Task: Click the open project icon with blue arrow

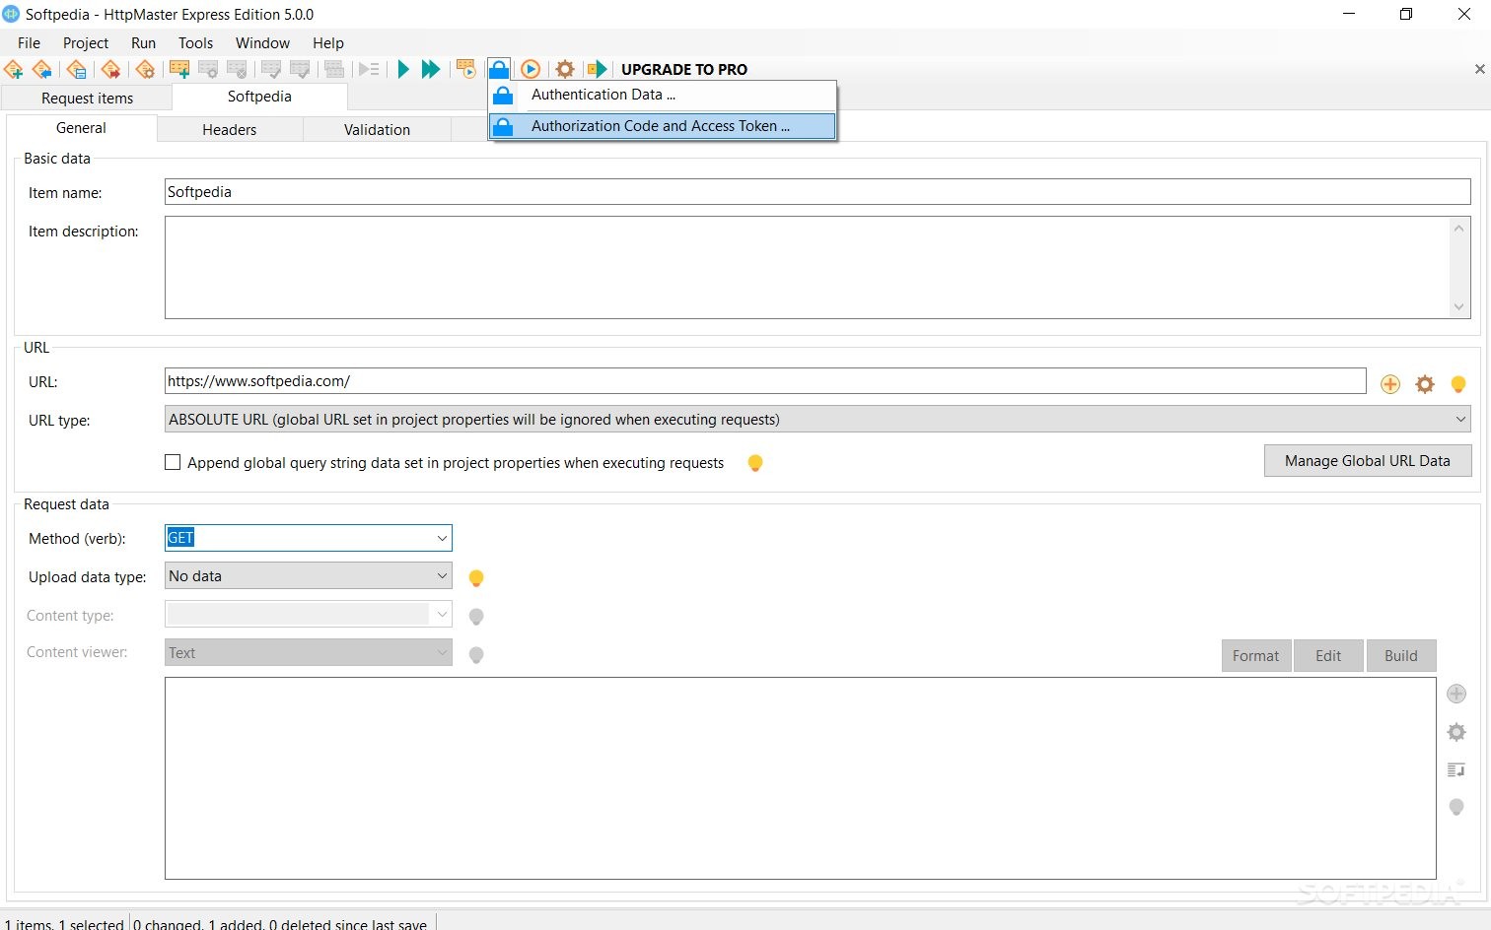Action: tap(42, 69)
